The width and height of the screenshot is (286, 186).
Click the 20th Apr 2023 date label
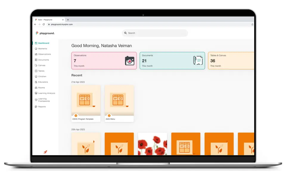[x=78, y=130]
